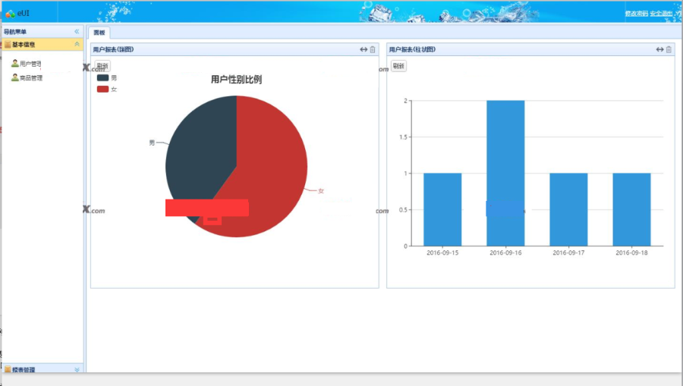Collapse the 基本信息 accordion section arrow
The image size is (683, 386).
(x=77, y=44)
